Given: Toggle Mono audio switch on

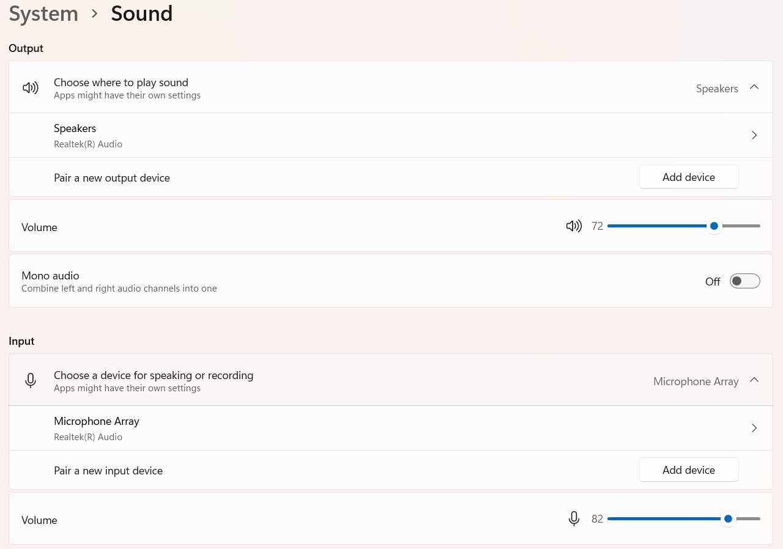Looking at the screenshot, I should point(744,281).
